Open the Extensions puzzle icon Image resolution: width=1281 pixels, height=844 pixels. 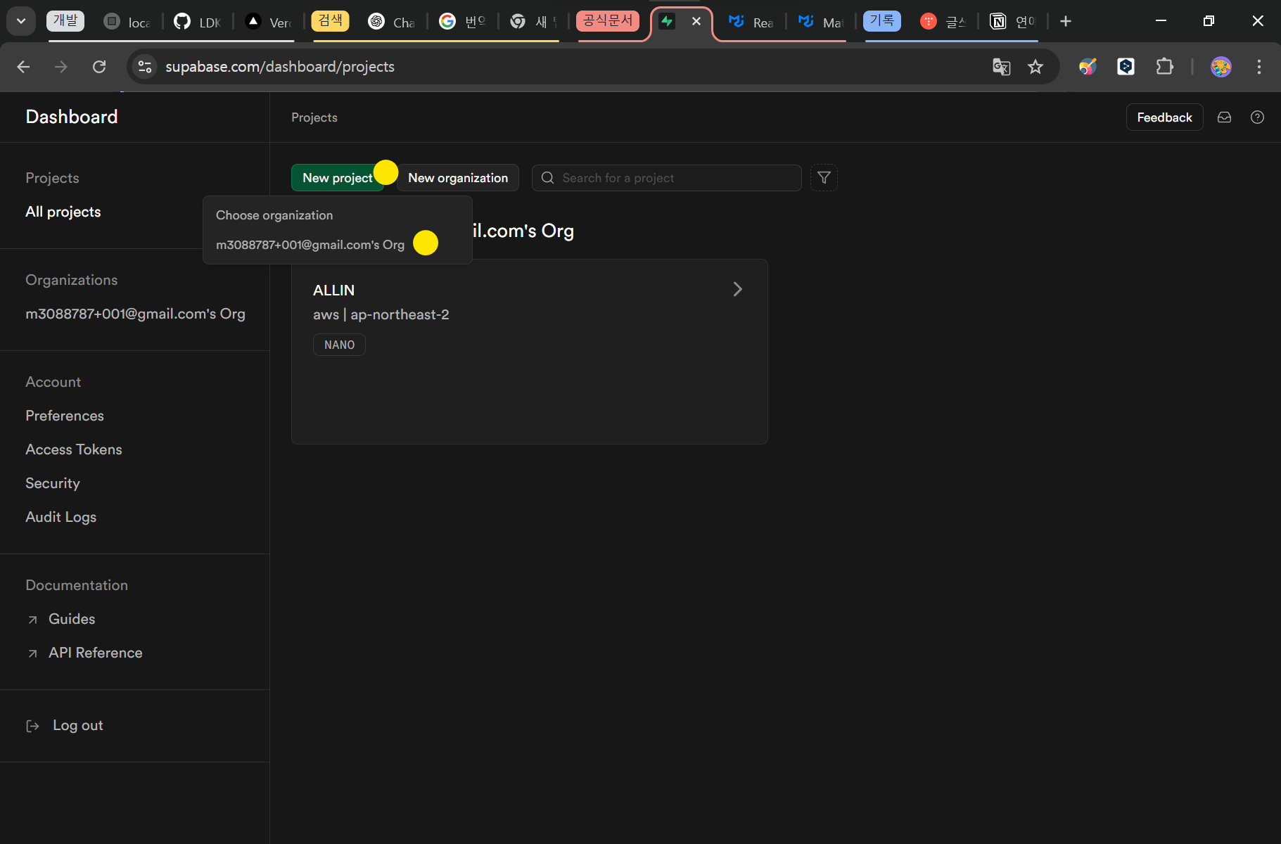pos(1164,67)
